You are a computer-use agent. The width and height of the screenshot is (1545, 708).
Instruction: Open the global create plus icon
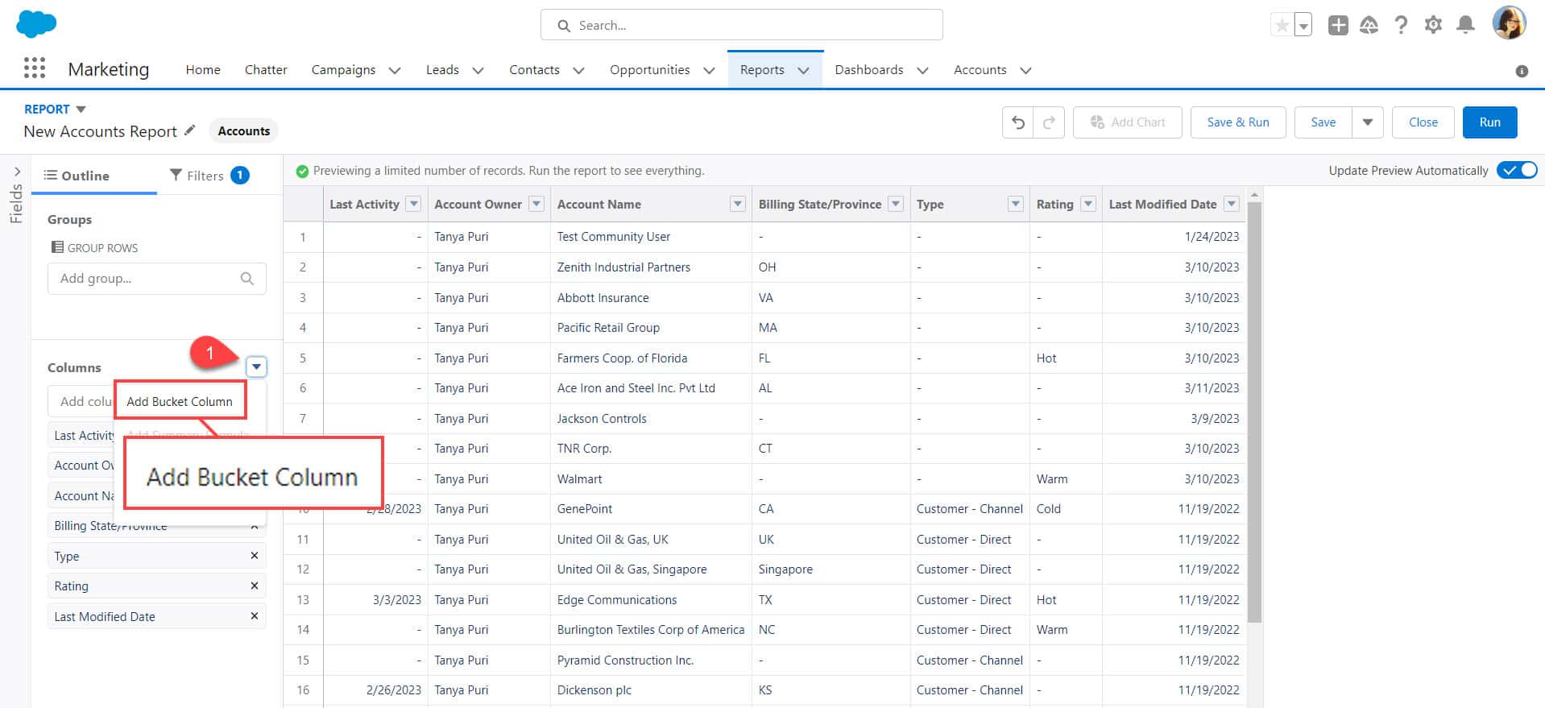pos(1338,25)
